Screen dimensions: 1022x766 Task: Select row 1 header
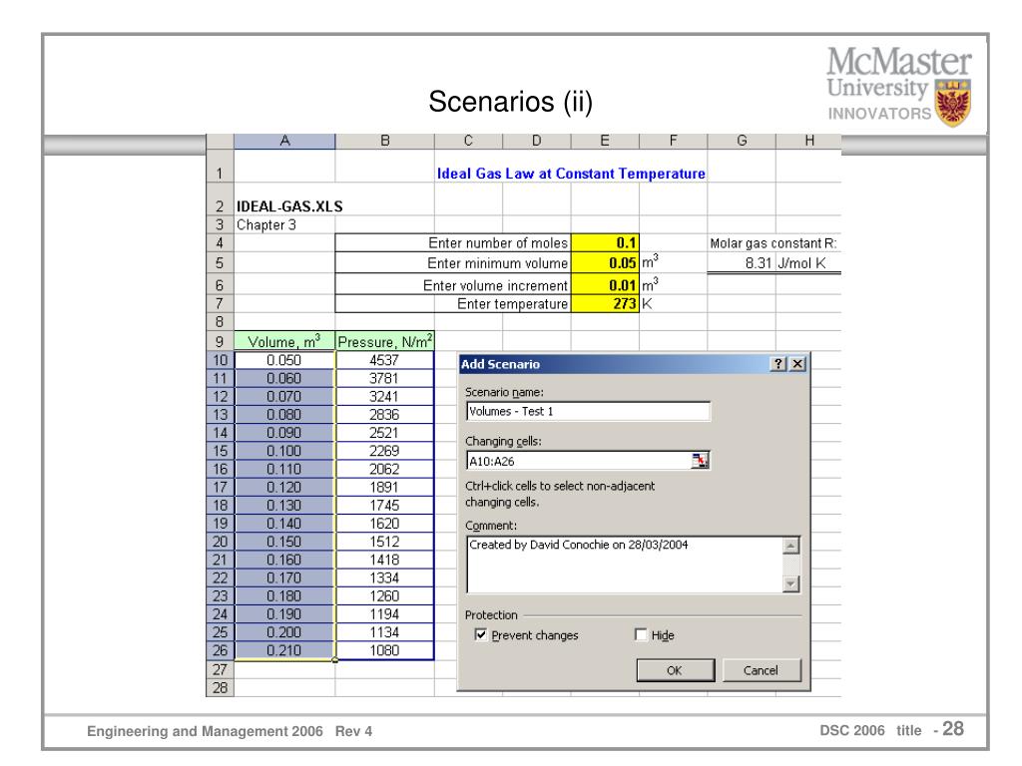click(x=221, y=167)
